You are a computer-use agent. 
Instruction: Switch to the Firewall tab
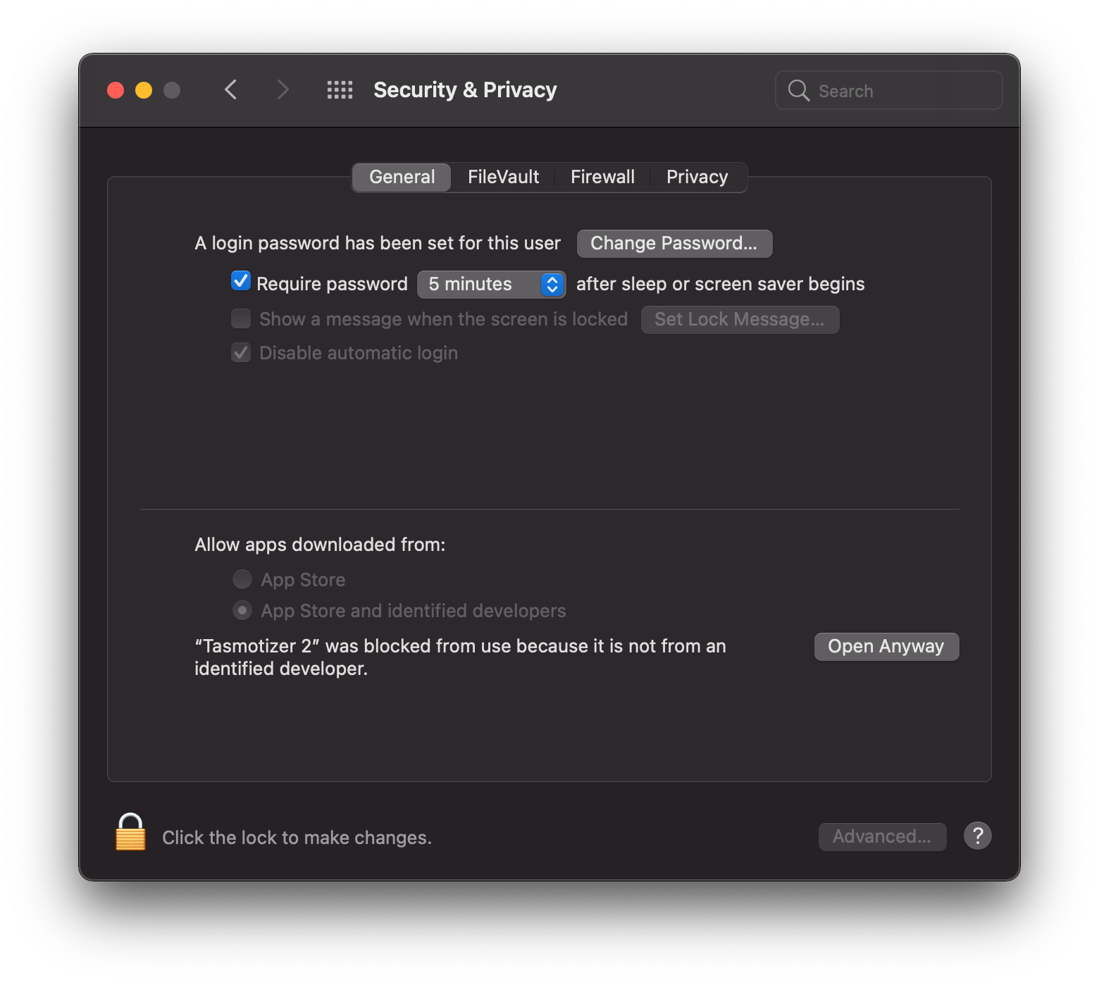click(x=602, y=177)
